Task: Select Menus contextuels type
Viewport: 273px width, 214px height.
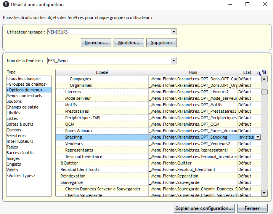Action: pos(24,96)
